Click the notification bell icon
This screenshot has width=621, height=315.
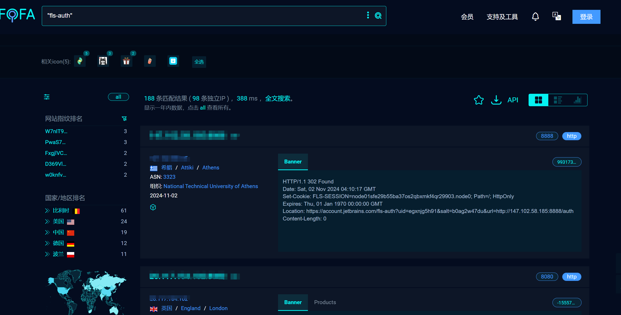coord(535,17)
